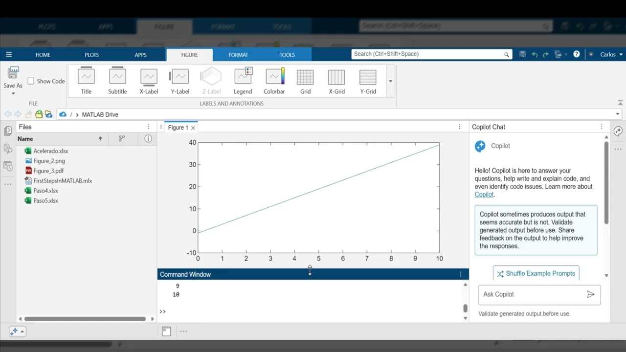The image size is (626, 352).
Task: Switch to the HOME tab
Action: tap(43, 55)
